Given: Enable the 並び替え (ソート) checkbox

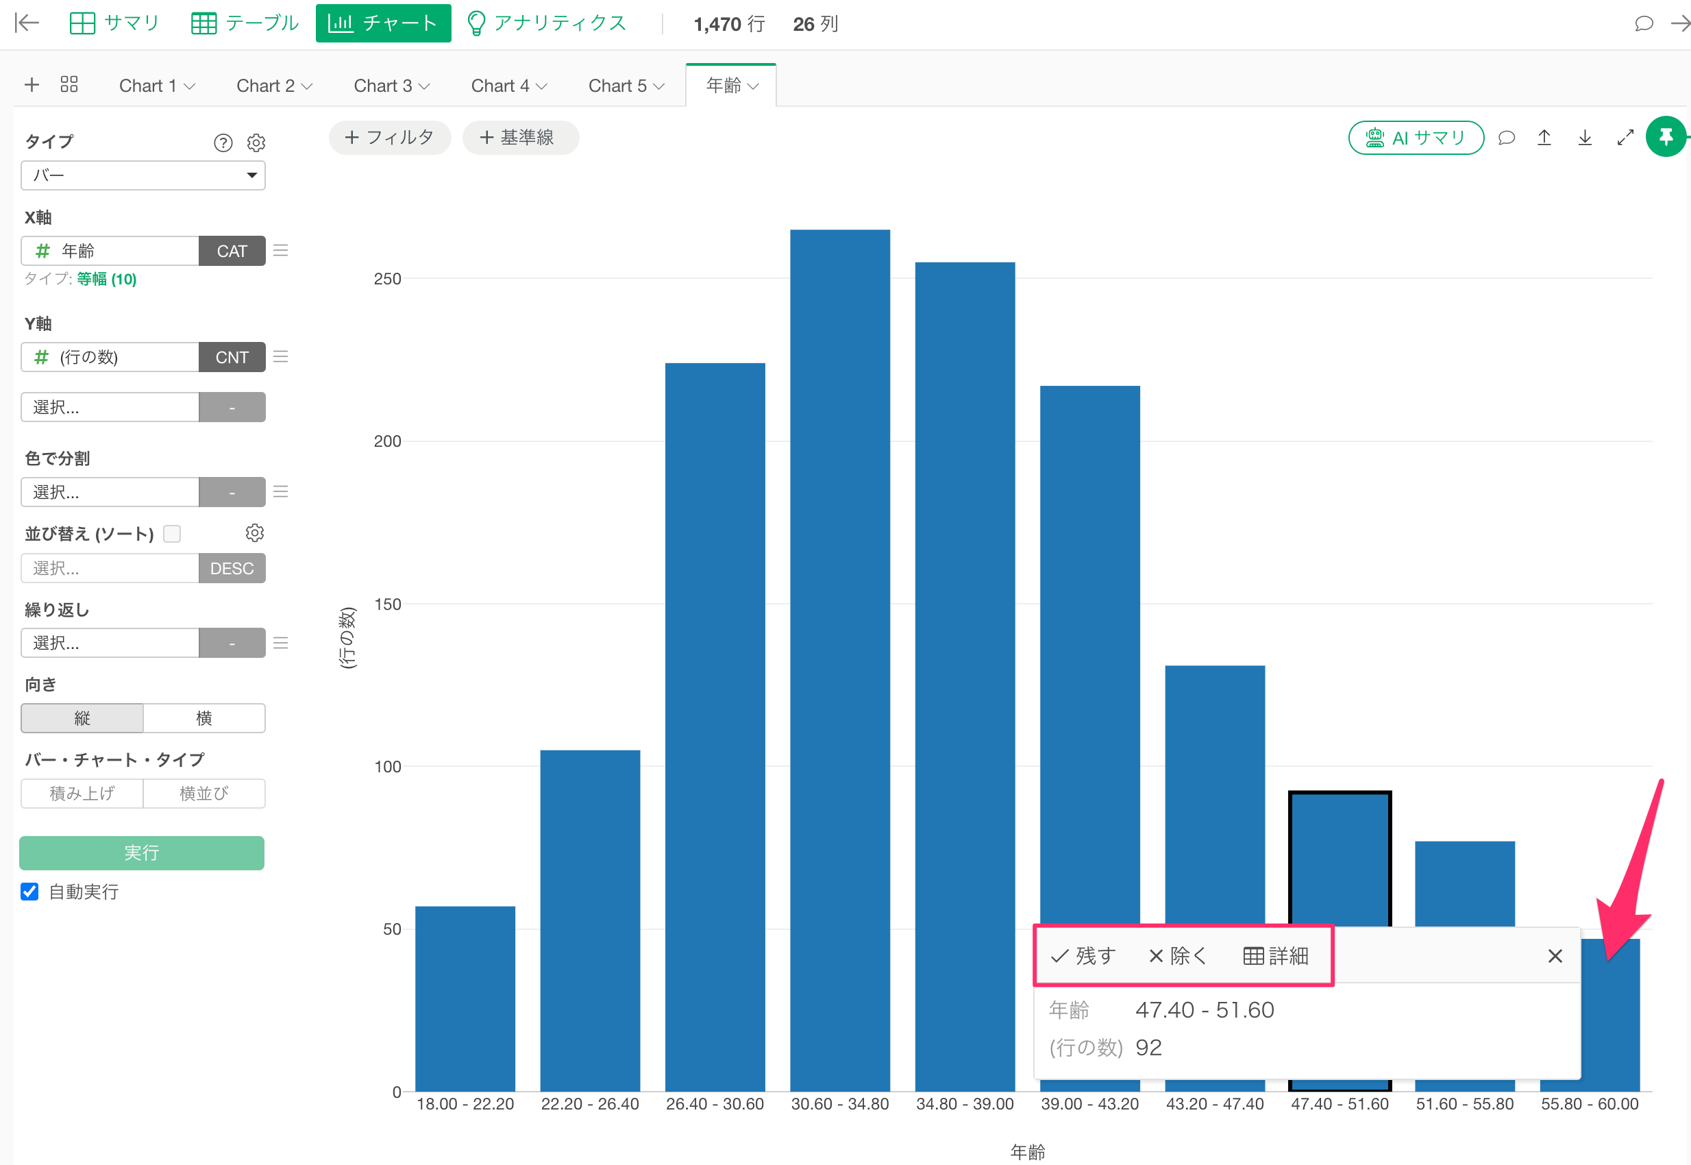Looking at the screenshot, I should (x=172, y=534).
